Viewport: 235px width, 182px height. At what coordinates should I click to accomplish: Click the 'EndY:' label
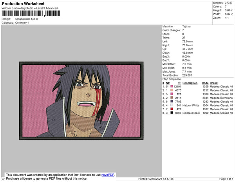pos(166,60)
